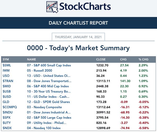Click the SYM column header

pos(6,59)
